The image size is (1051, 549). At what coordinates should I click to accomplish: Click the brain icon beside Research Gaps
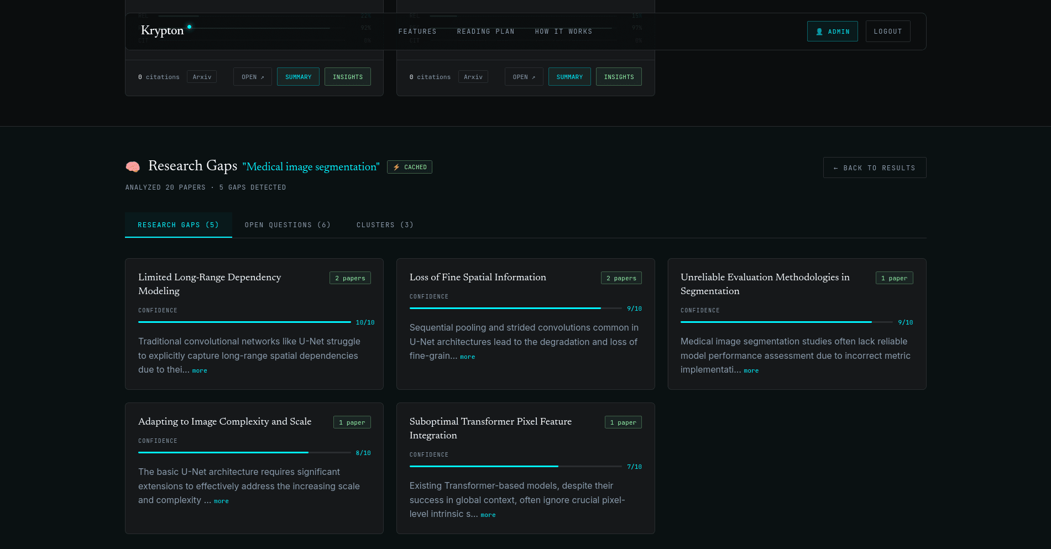(x=133, y=166)
